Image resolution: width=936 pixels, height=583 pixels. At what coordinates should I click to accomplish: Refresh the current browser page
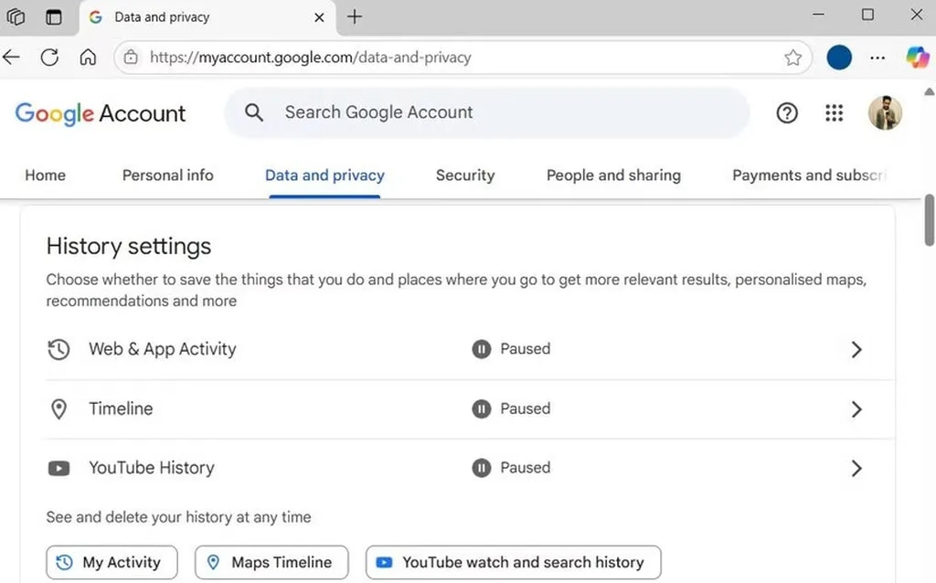(49, 58)
